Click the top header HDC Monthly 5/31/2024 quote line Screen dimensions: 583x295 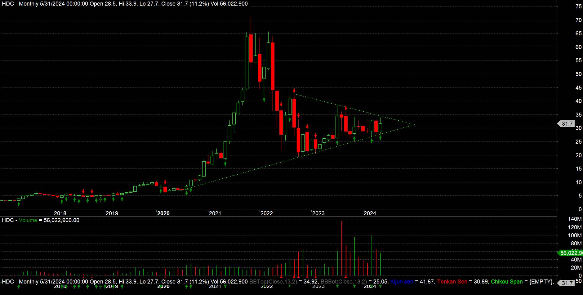[x=125, y=4]
